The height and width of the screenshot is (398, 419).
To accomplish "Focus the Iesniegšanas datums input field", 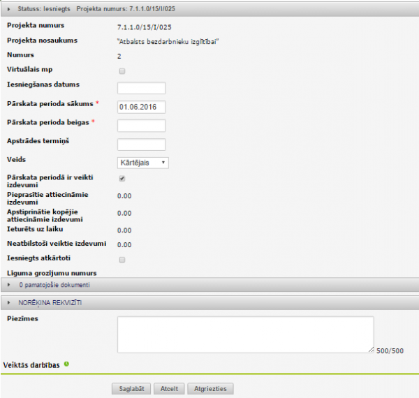I will click(141, 88).
